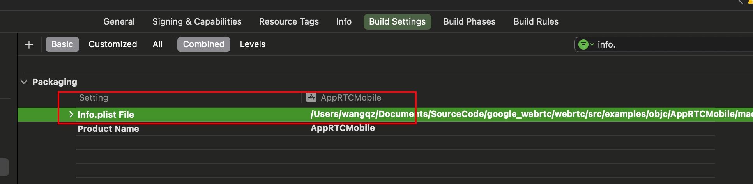Click the add build setting plus icon
Screen dimensions: 753x184
coord(29,44)
